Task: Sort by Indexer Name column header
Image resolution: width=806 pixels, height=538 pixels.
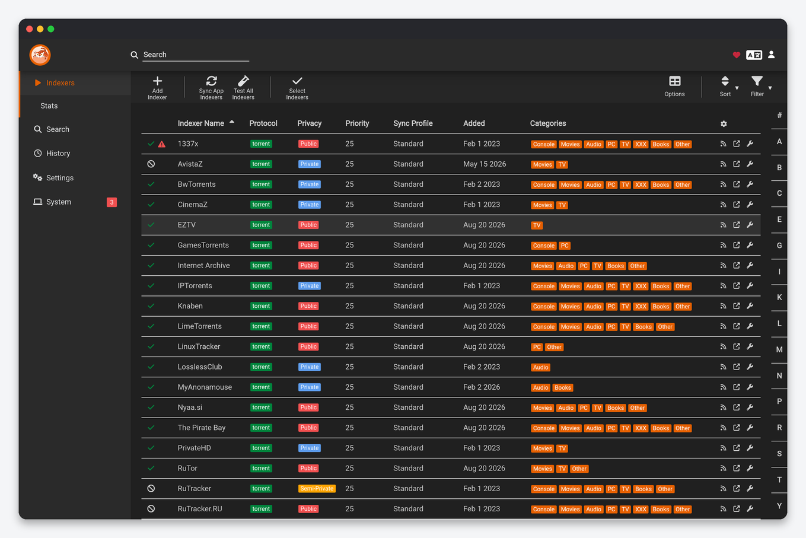Action: (201, 123)
